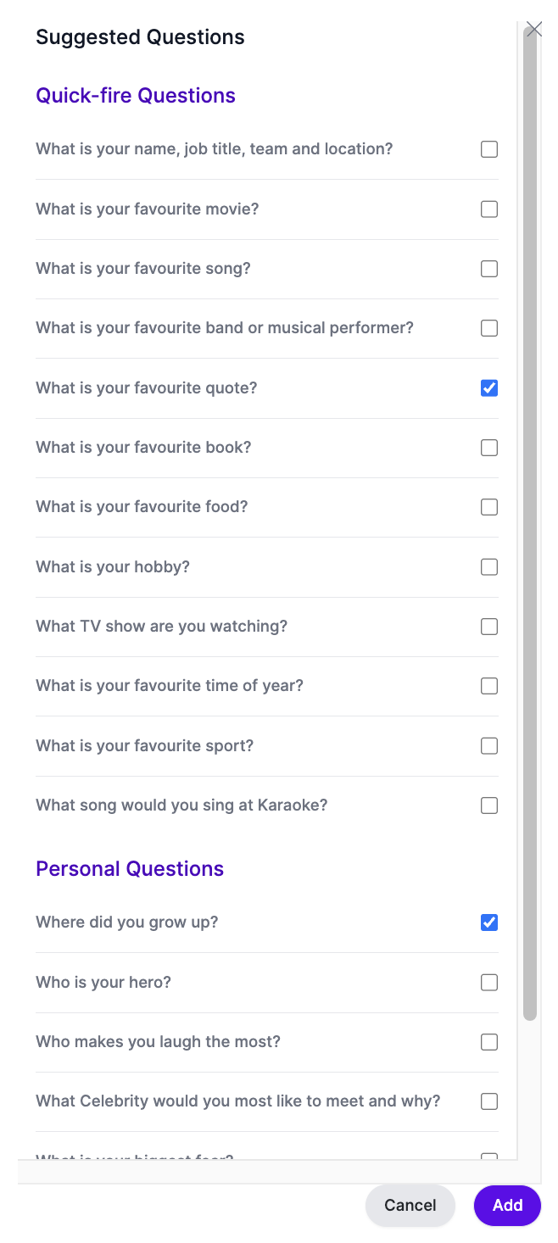Check the Celebrity you'd like to meet question

[489, 1101]
